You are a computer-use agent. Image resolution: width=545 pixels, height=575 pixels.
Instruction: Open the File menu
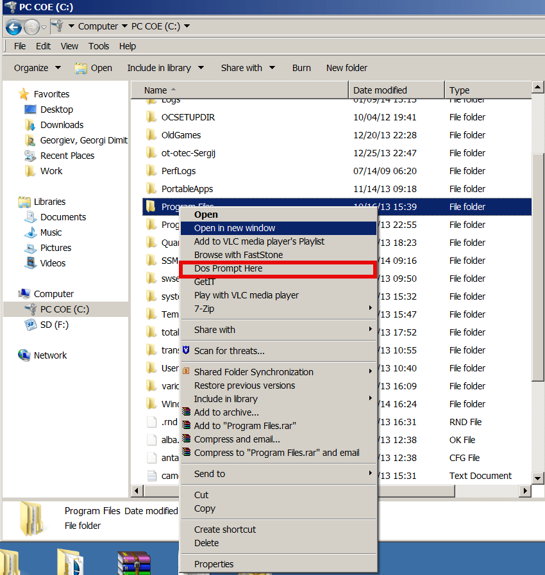[x=20, y=46]
